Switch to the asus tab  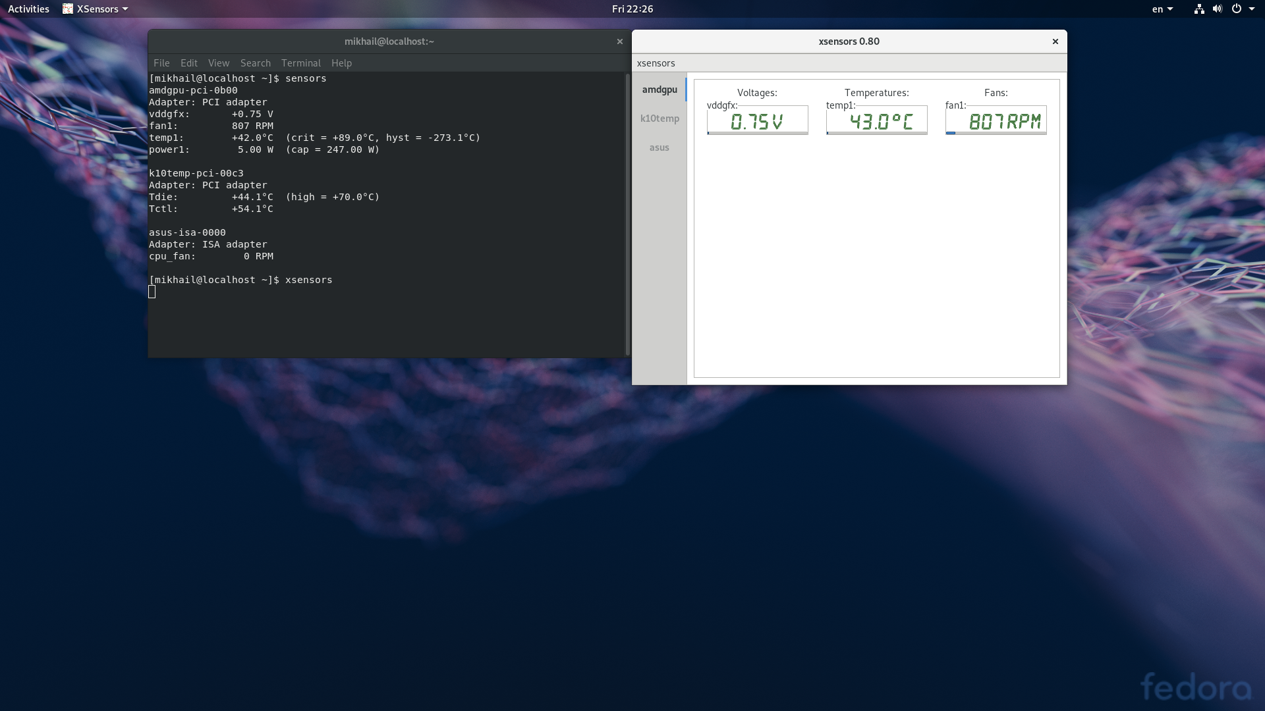(x=660, y=147)
